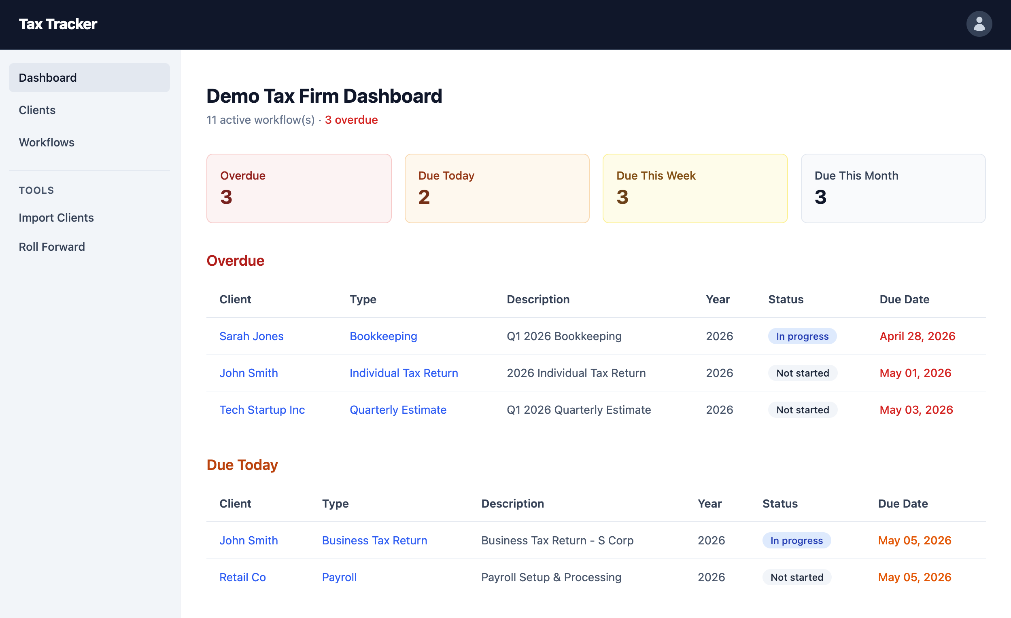This screenshot has height=618, width=1011.
Task: Click the Q1 2026 Bookkeeping description
Action: point(564,336)
